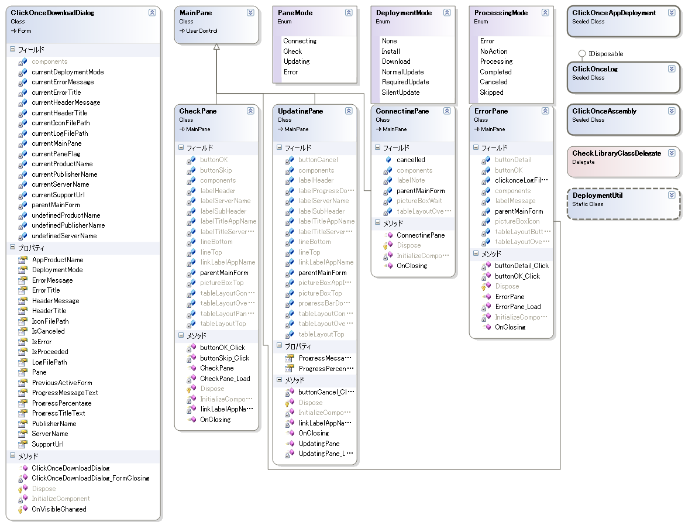
Task: Expand the CheckLibraryClassDelegate box
Action: tap(672, 153)
